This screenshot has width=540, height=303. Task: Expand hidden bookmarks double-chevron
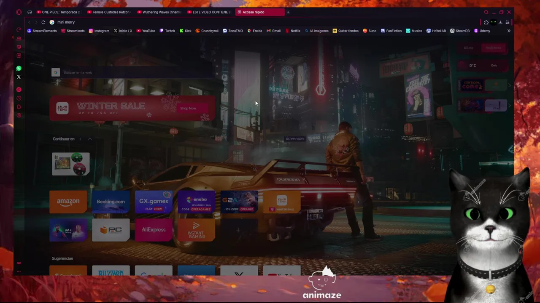click(x=509, y=31)
